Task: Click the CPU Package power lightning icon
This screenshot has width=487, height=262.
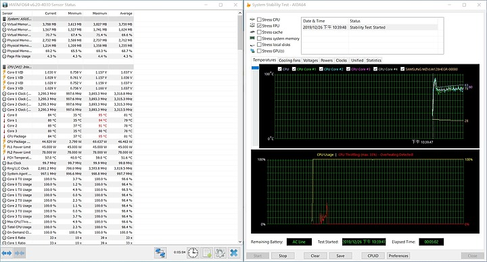Action: [4, 141]
